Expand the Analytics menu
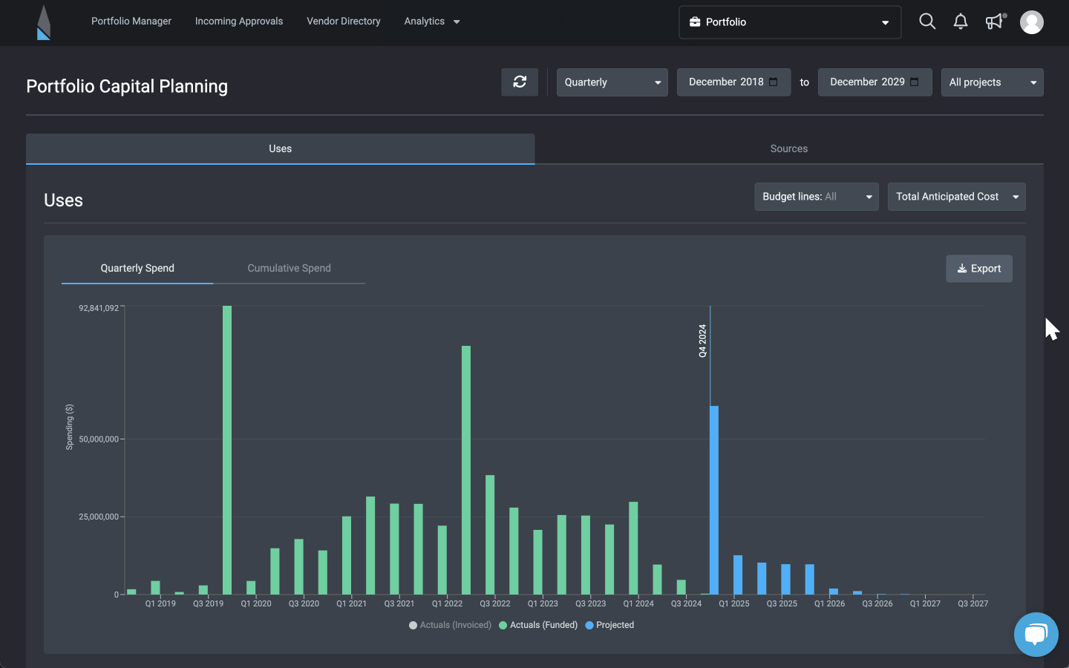 click(x=432, y=22)
